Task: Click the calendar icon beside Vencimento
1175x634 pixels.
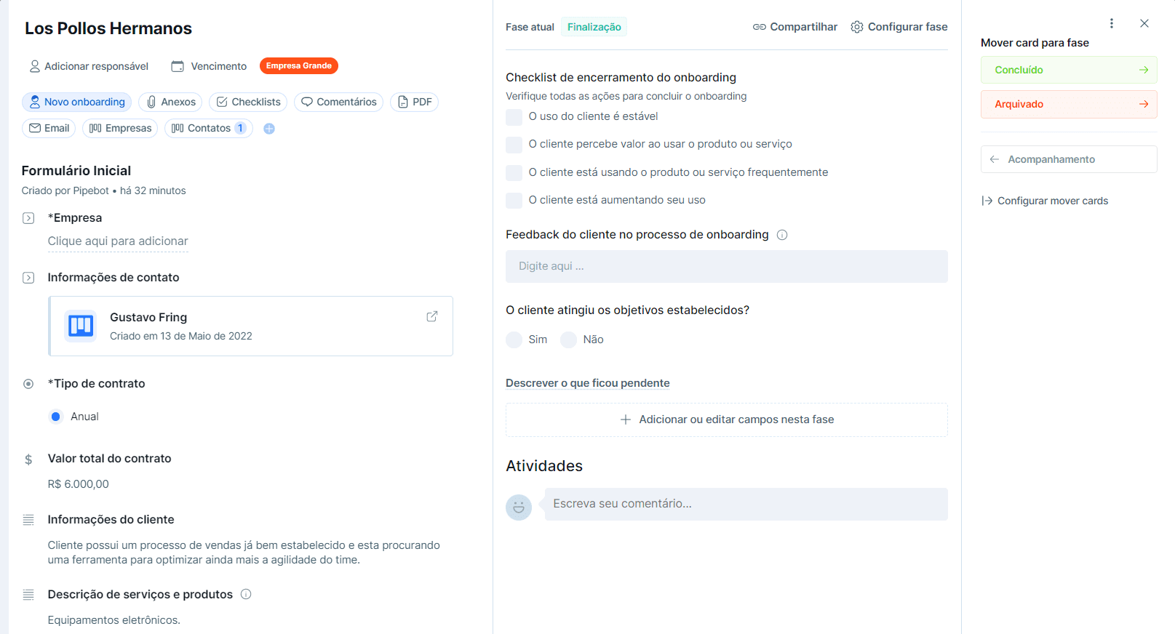Action: click(178, 66)
